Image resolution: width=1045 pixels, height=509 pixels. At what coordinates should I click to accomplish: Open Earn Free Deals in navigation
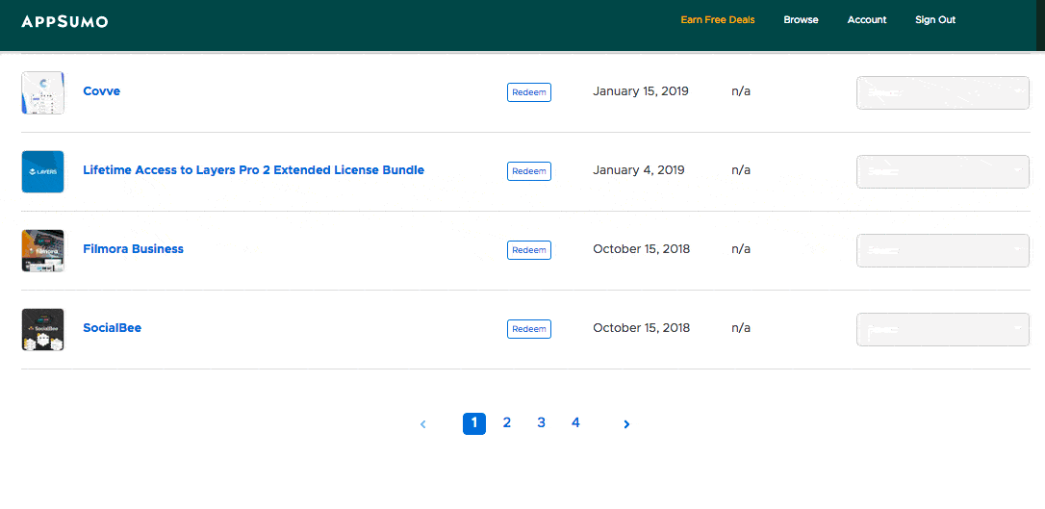(x=717, y=20)
